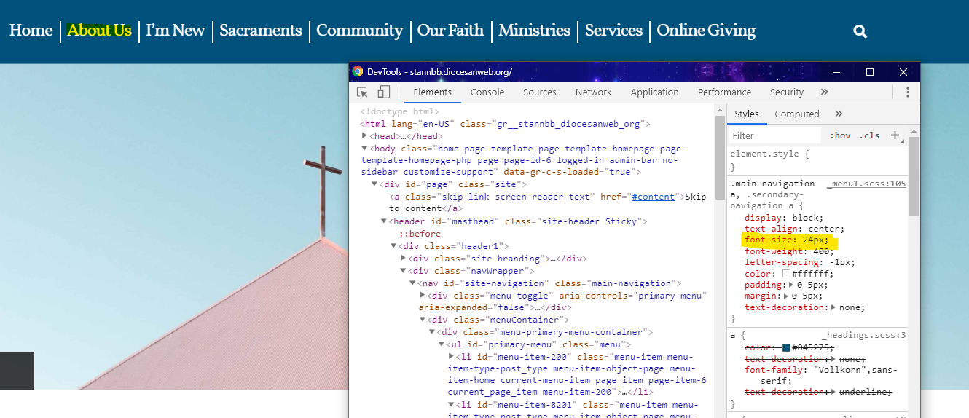The image size is (969, 418).
Task: Toggle the :hov element state panel
Action: 840,136
